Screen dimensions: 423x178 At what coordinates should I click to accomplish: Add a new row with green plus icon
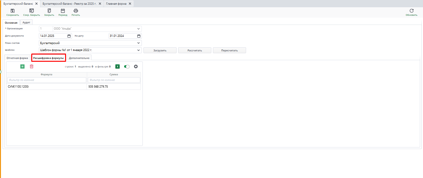pos(22,66)
